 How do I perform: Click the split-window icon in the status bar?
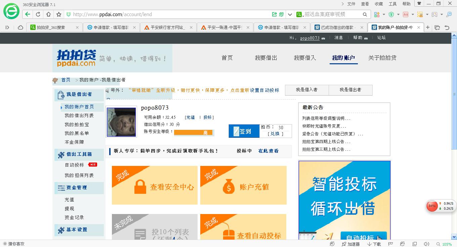[x=415, y=244]
